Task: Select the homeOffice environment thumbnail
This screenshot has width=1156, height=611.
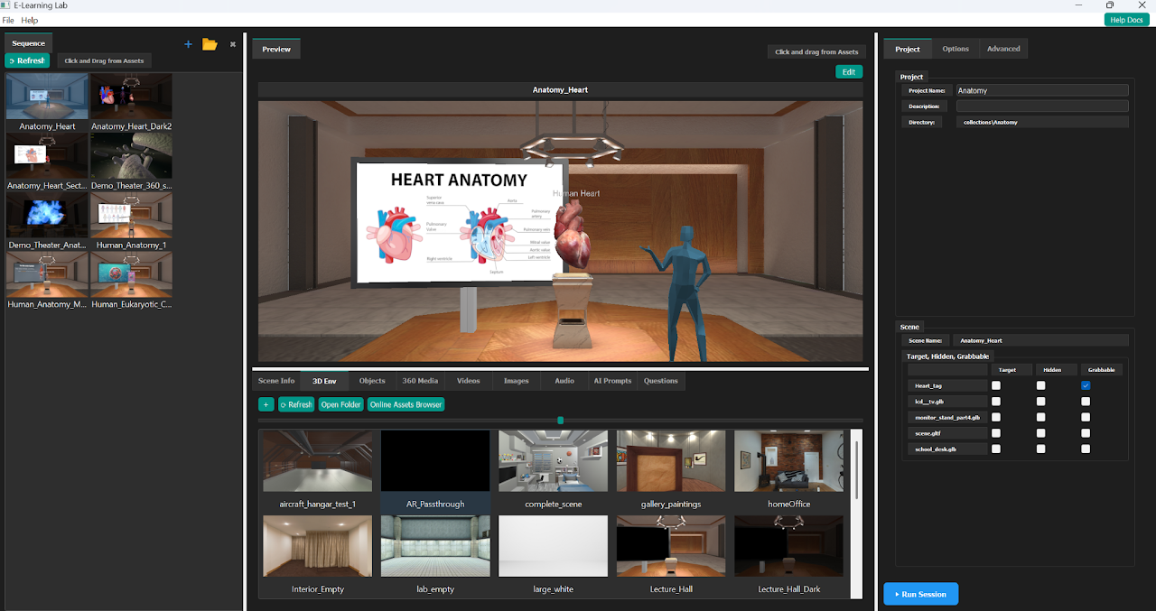Action: coord(788,462)
